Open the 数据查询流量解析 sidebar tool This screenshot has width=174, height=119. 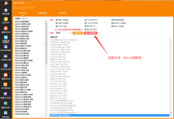[6, 39]
